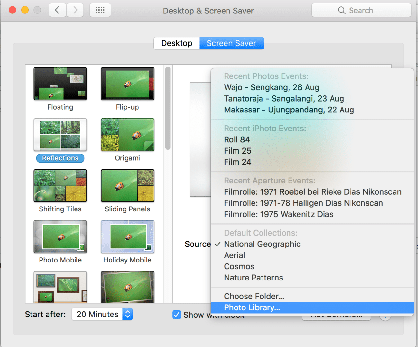Screen dimensions: 418x347
Task: Select the Floating screen saver
Action: click(x=60, y=84)
